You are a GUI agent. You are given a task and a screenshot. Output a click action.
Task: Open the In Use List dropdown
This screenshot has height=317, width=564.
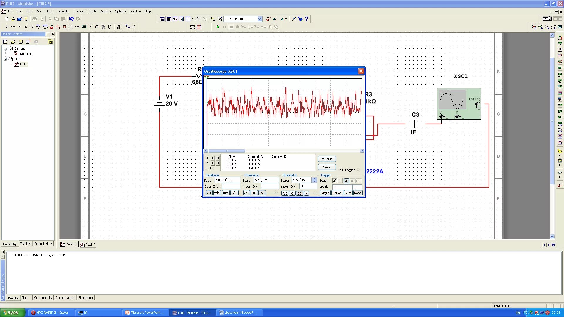click(260, 19)
